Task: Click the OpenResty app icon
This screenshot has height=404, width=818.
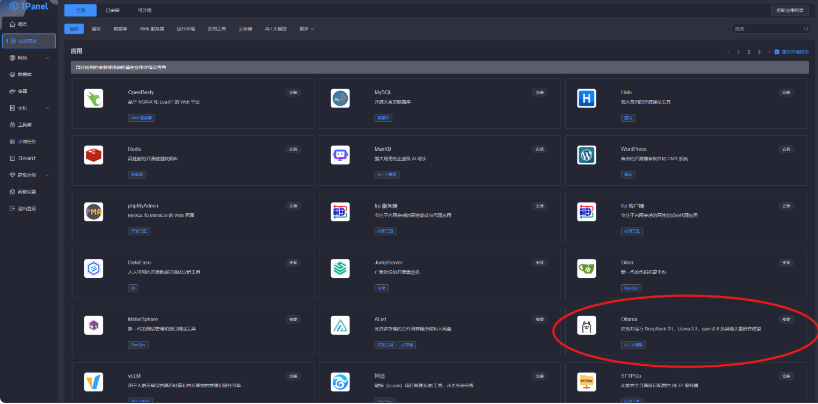Action: point(93,98)
